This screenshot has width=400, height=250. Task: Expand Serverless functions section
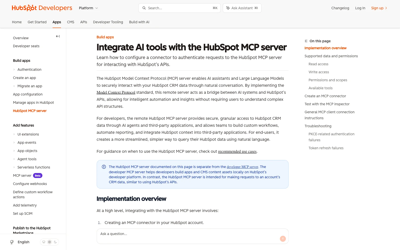click(14, 167)
